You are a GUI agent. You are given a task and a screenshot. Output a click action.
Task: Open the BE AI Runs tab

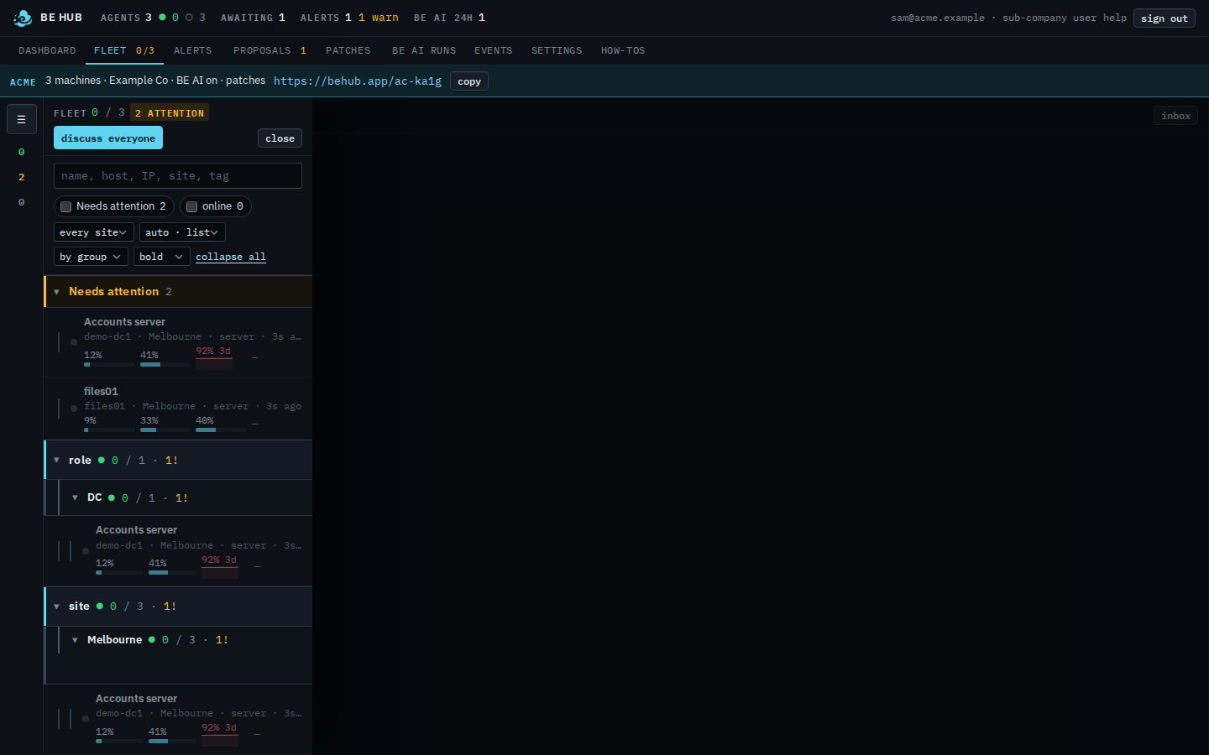pyautogui.click(x=424, y=51)
